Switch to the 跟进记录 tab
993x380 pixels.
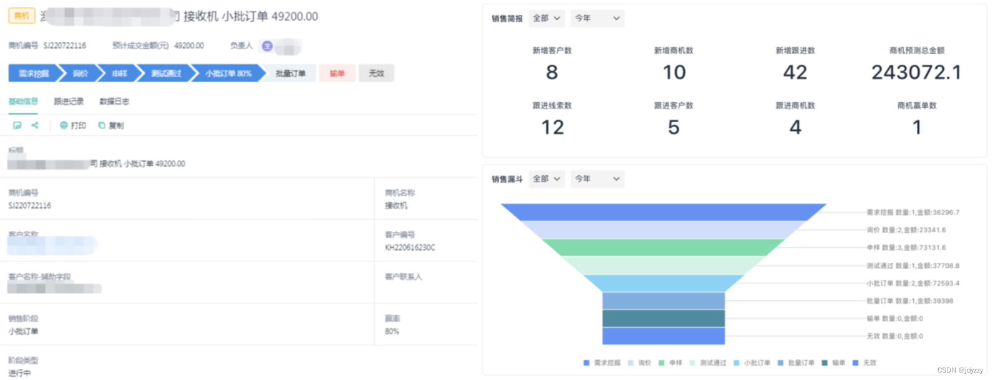(x=69, y=102)
